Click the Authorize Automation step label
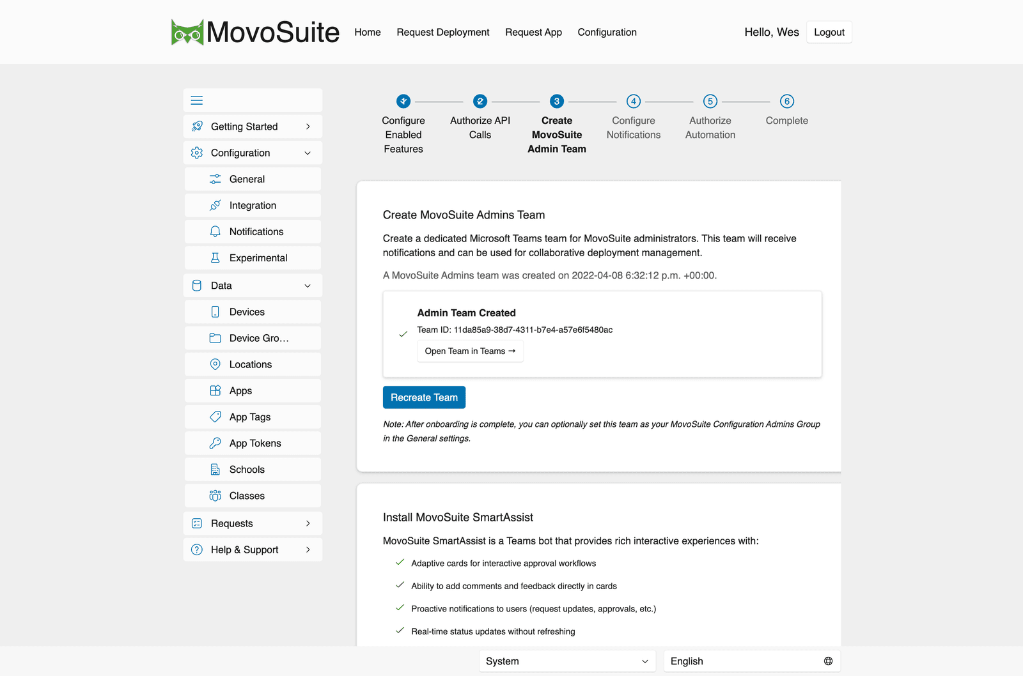The image size is (1023, 676). coord(710,128)
